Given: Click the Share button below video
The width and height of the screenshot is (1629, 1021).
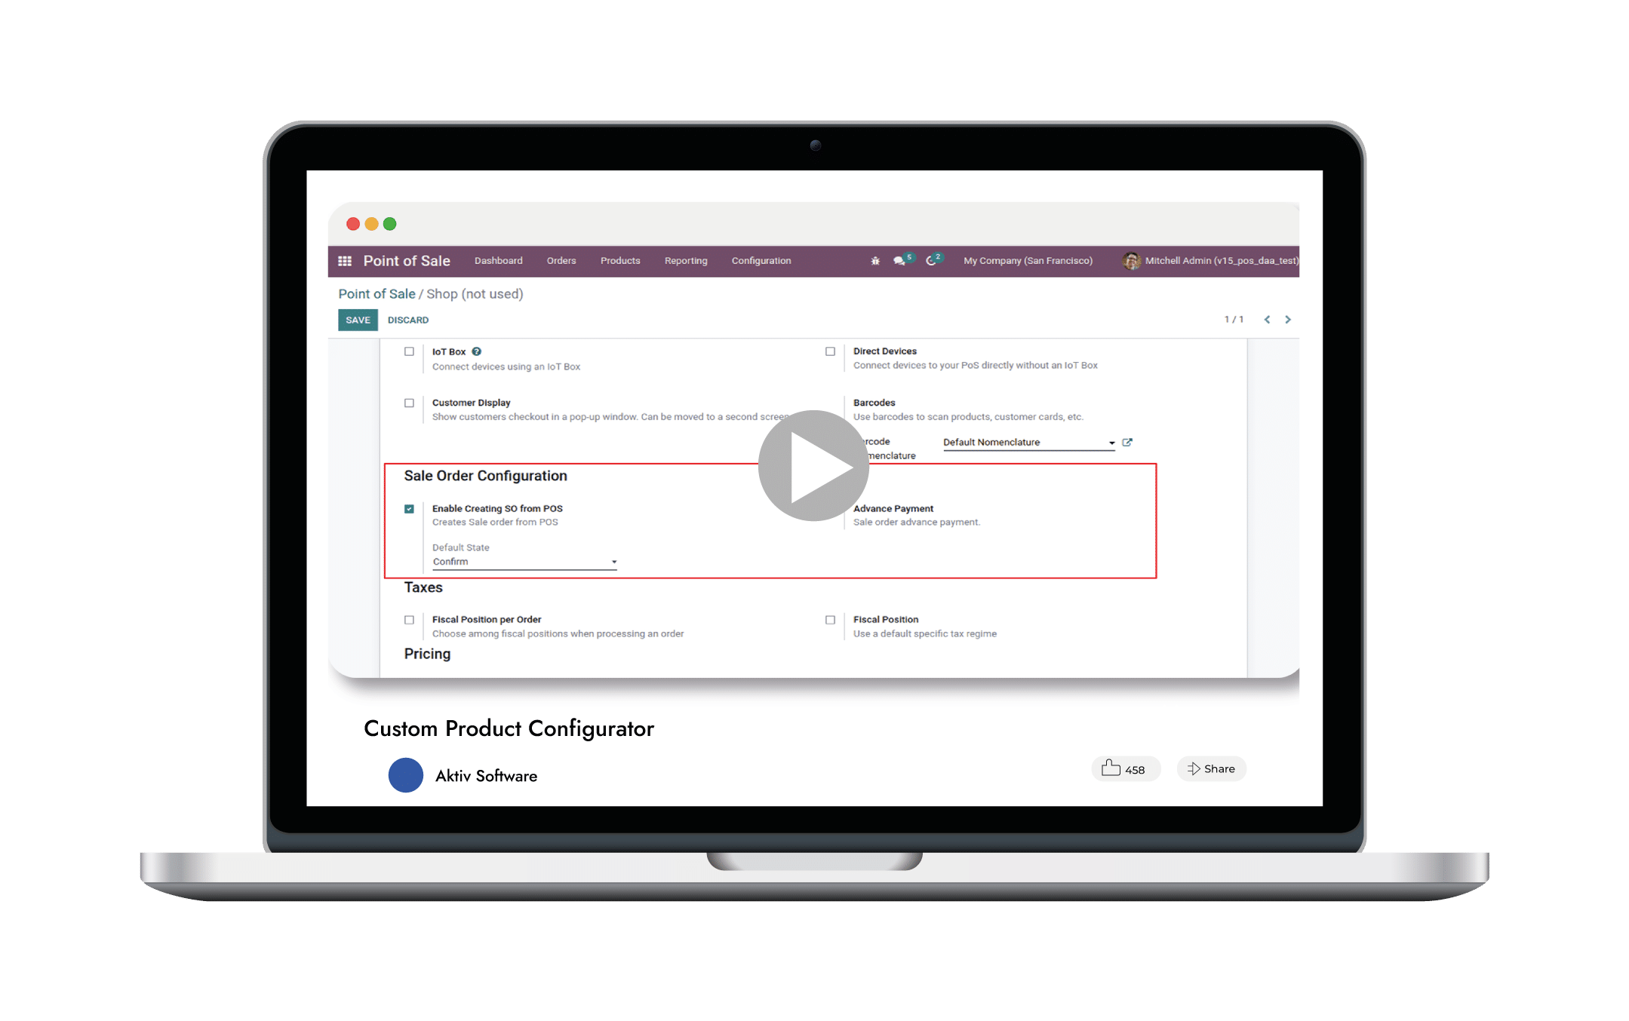Looking at the screenshot, I should coord(1213,771).
